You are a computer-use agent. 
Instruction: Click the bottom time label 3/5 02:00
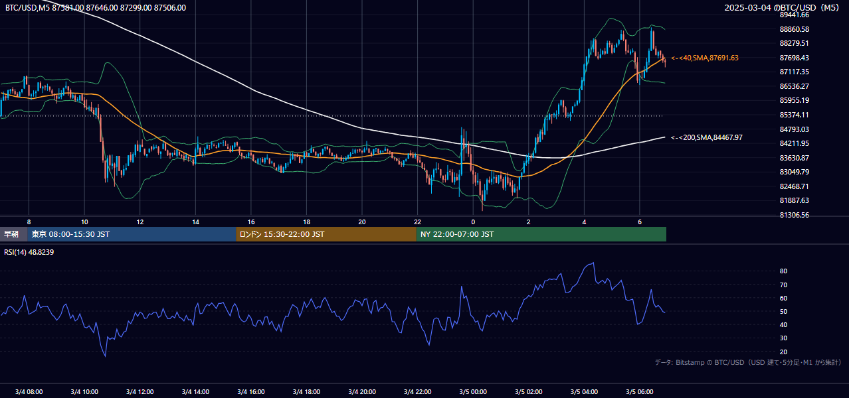[x=528, y=392]
